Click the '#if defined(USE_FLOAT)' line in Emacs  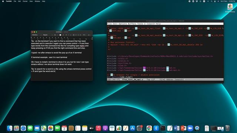click(x=120, y=77)
